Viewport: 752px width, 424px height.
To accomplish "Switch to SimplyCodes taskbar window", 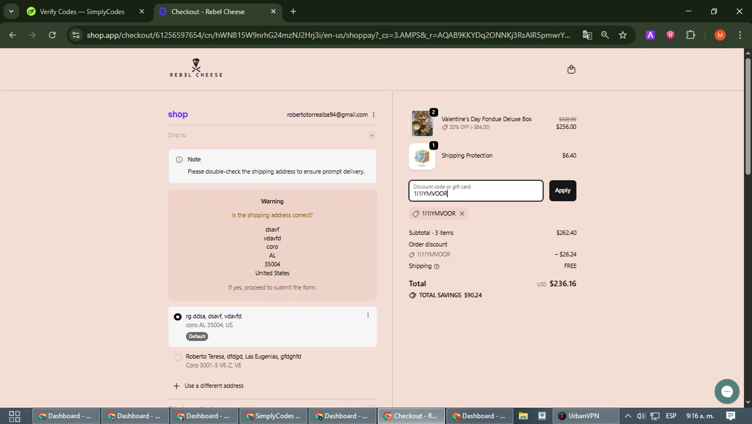I will click(273, 416).
